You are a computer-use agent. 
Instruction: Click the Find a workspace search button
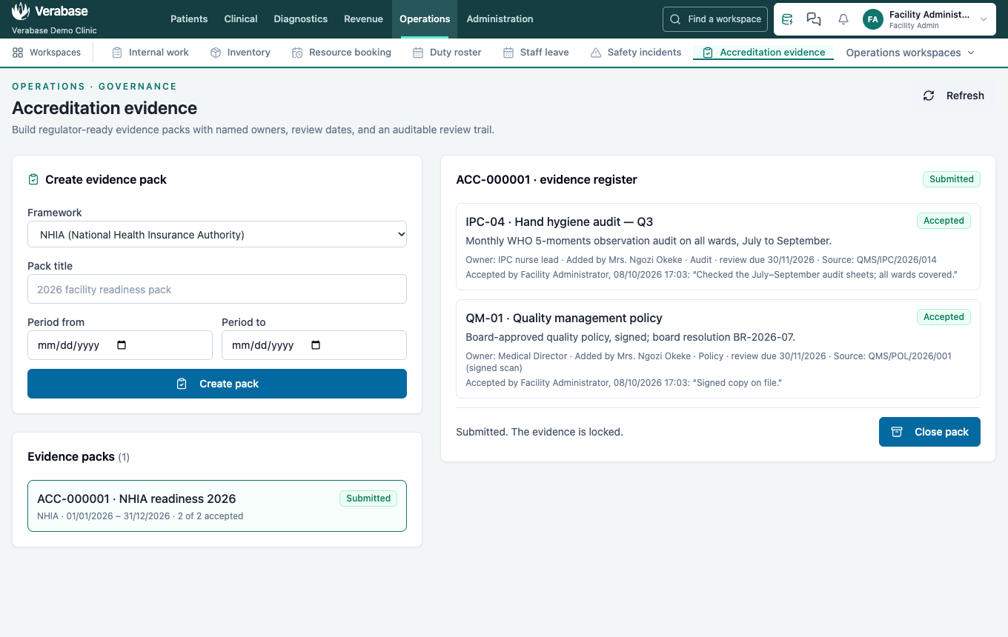tap(715, 19)
